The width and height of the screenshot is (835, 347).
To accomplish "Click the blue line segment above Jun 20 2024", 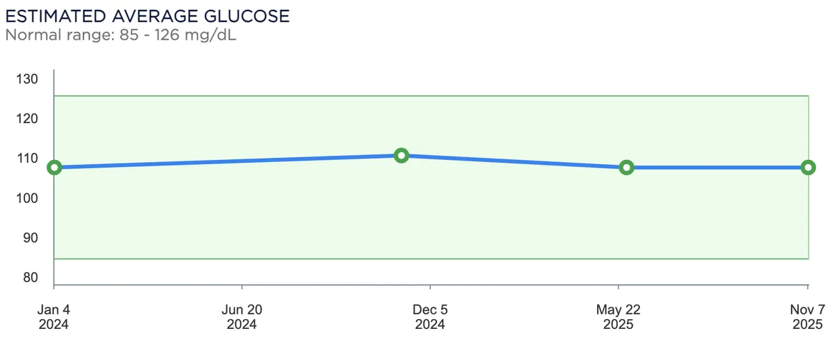I will pos(242,161).
